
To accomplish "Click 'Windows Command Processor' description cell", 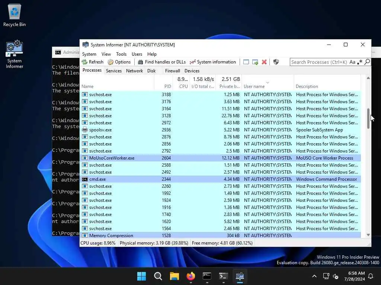I will pyautogui.click(x=326, y=179).
